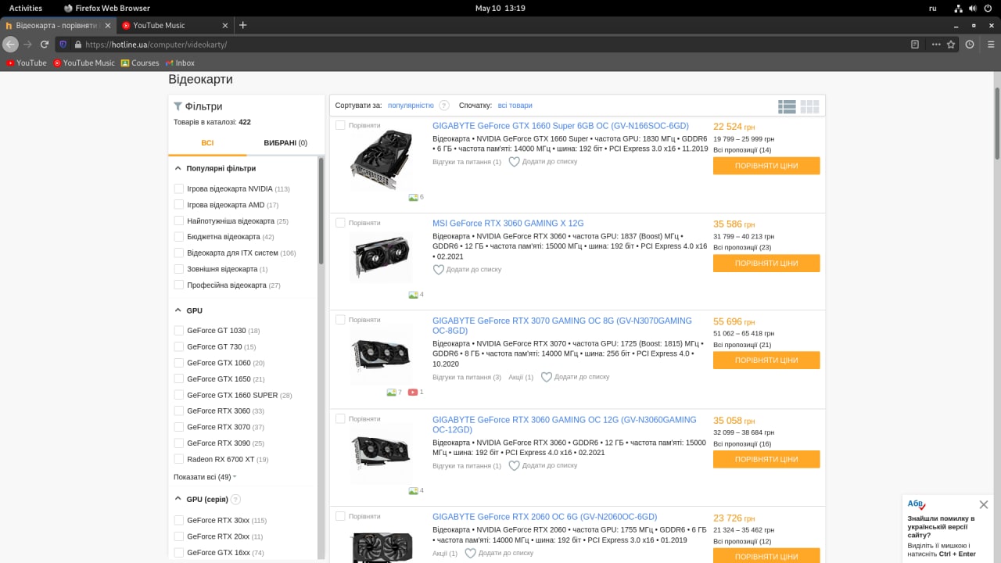The height and width of the screenshot is (563, 1001).
Task: Open Спочатку всі товари dropdown
Action: point(515,106)
